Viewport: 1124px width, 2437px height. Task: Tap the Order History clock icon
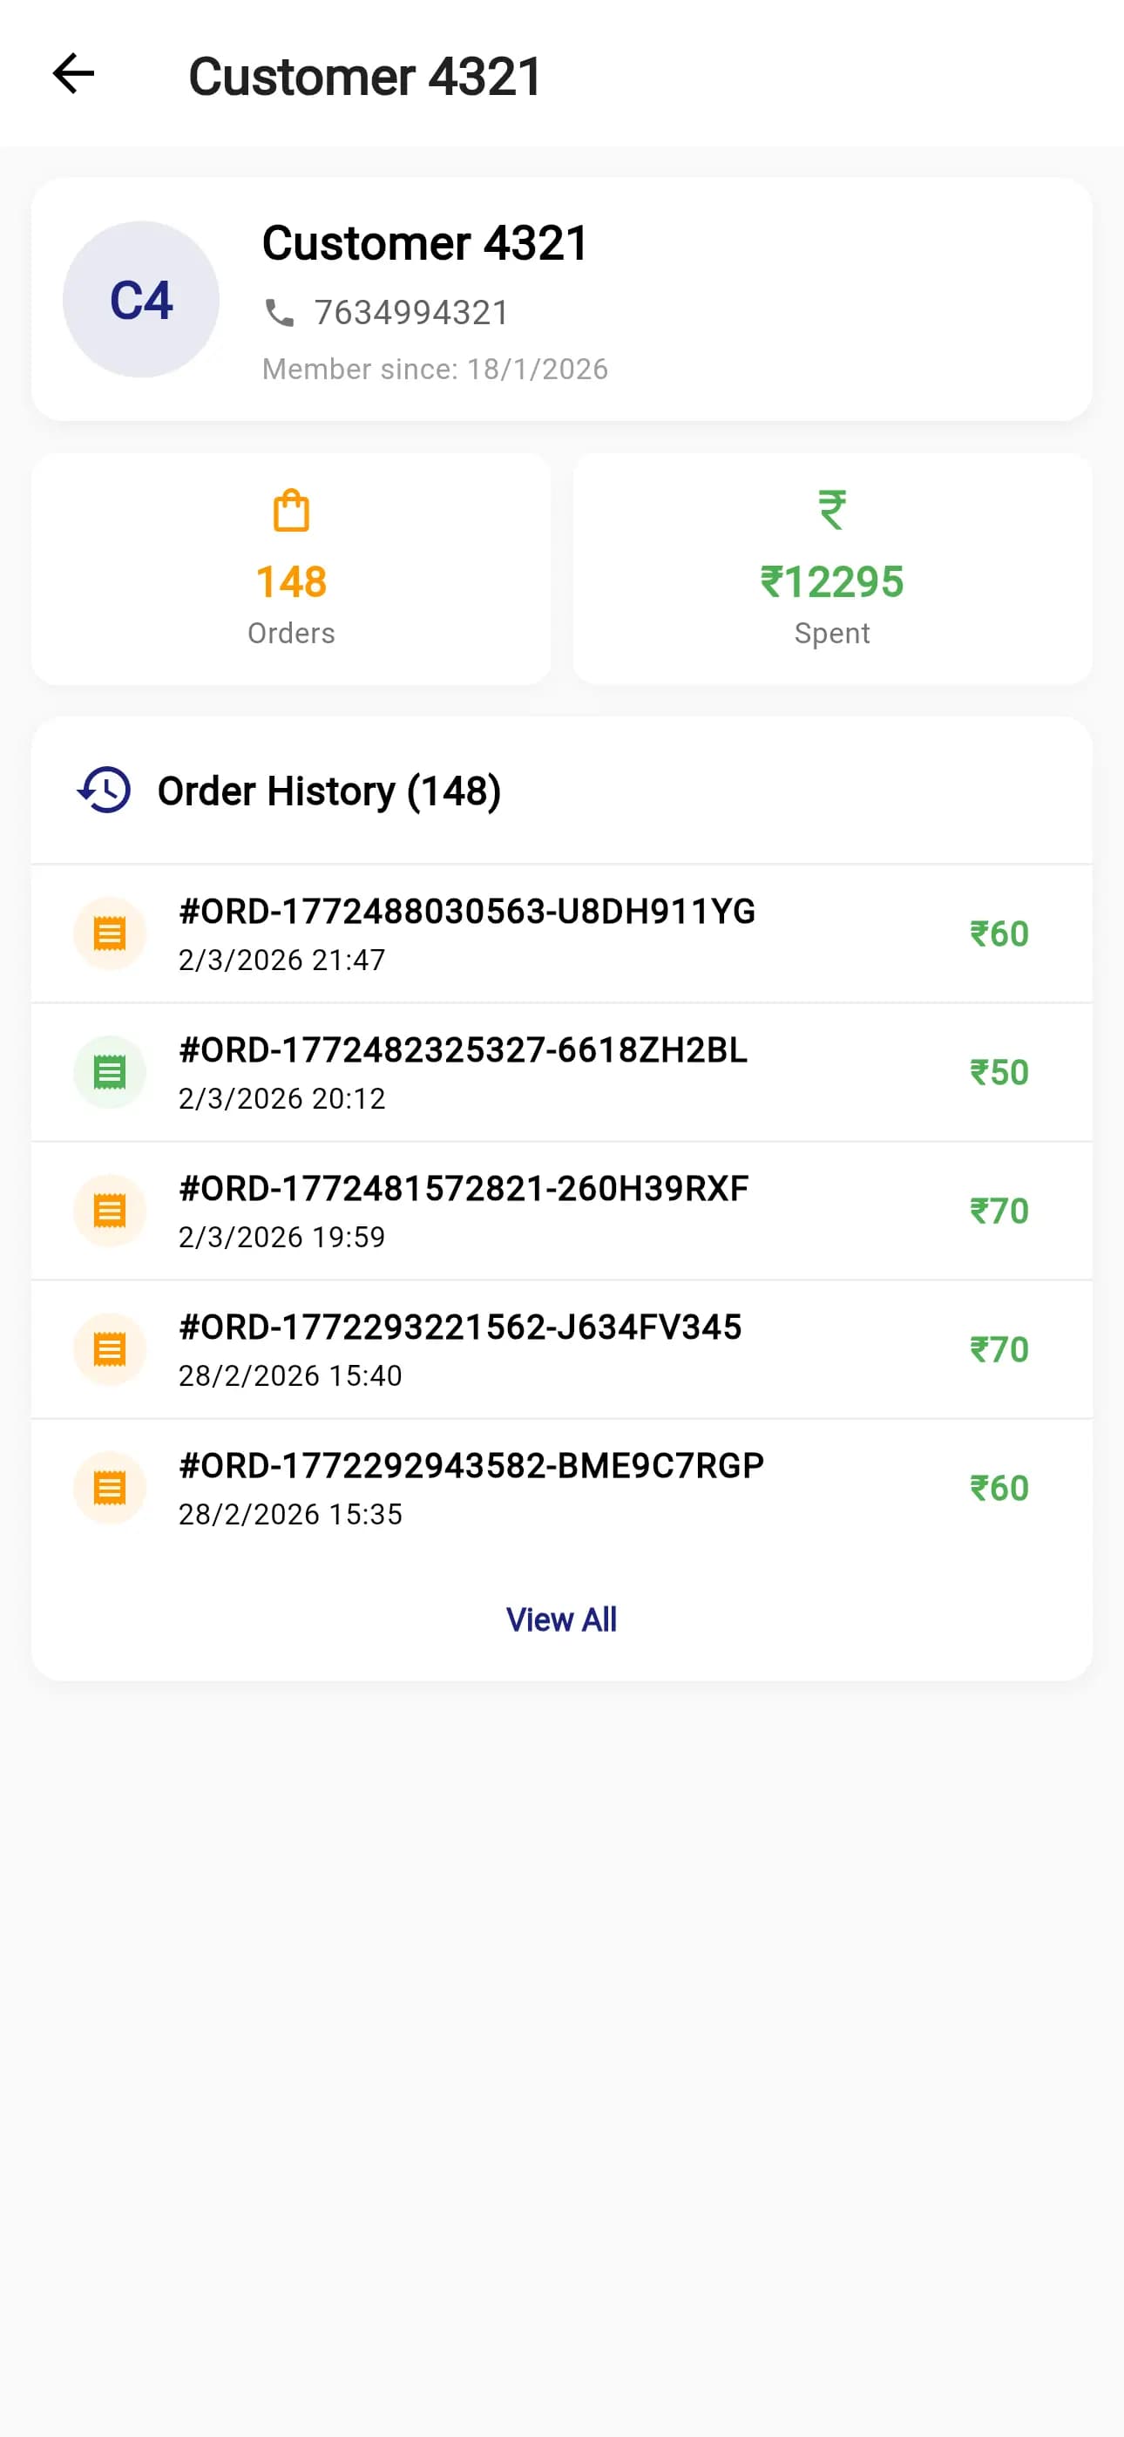point(104,790)
